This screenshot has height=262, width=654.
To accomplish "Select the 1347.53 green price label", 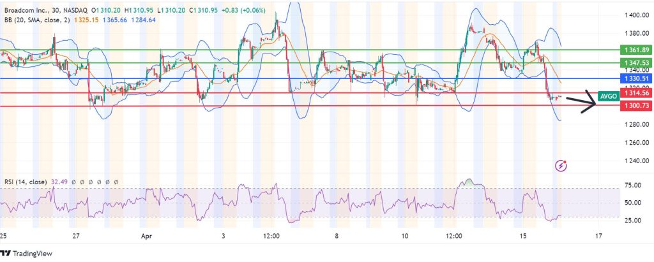I will click(637, 62).
